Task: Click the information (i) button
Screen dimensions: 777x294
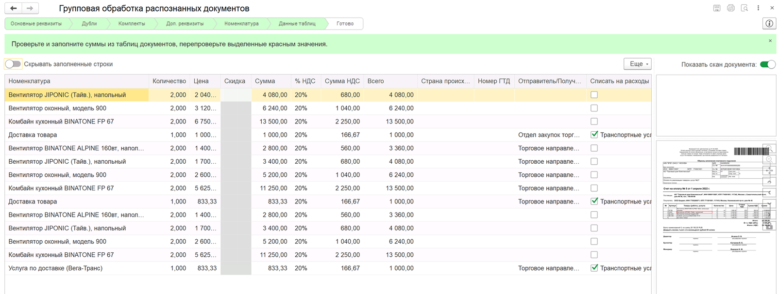Action: [x=769, y=23]
